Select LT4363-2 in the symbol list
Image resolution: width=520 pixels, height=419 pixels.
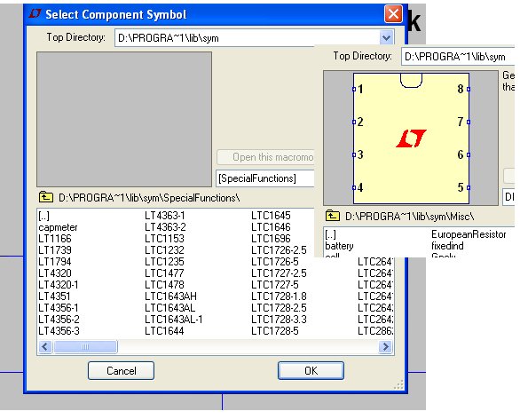pos(165,227)
